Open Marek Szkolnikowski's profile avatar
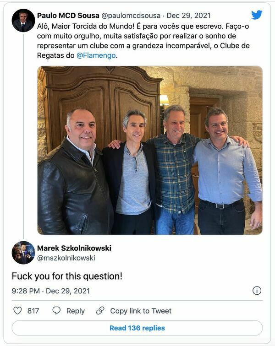 coord(23,253)
